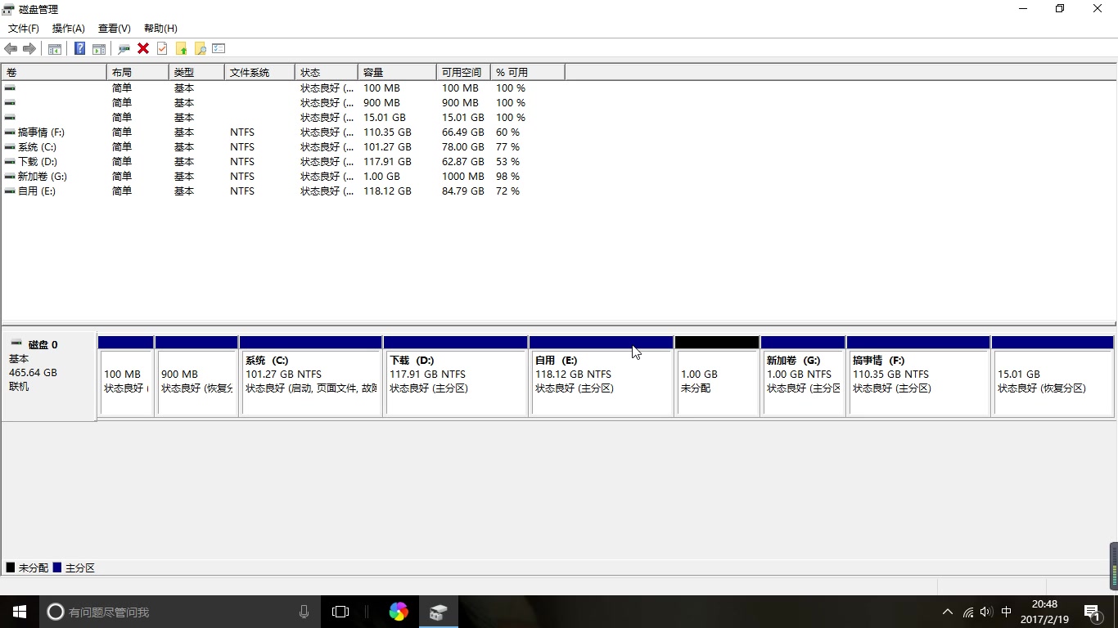The width and height of the screenshot is (1118, 628).
Task: Open the 帮助(H) menu
Action: click(160, 29)
